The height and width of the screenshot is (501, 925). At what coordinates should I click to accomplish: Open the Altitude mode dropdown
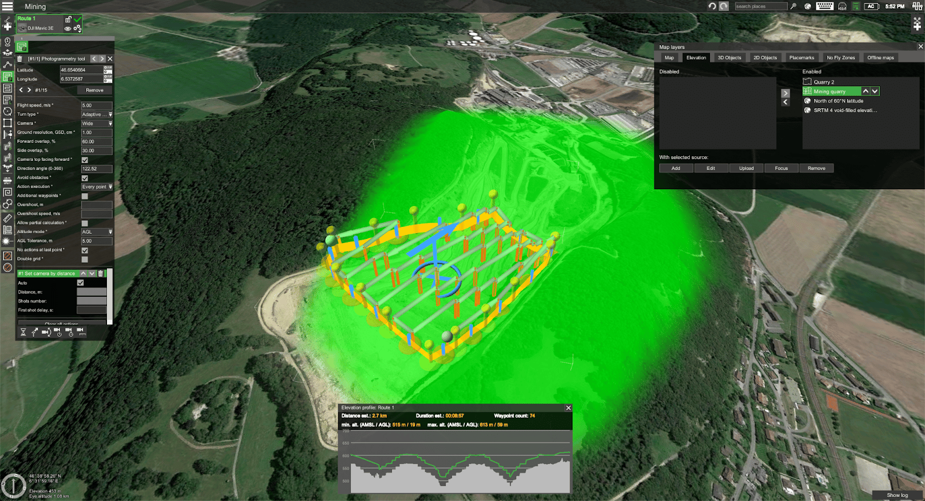point(97,232)
